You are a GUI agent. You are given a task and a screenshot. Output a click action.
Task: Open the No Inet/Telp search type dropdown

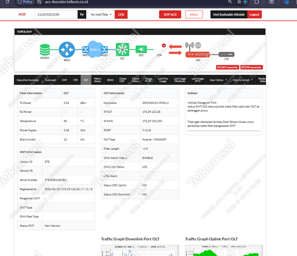(101, 14)
